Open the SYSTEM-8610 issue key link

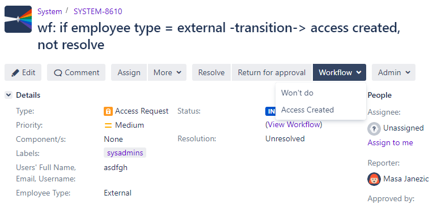click(x=98, y=11)
